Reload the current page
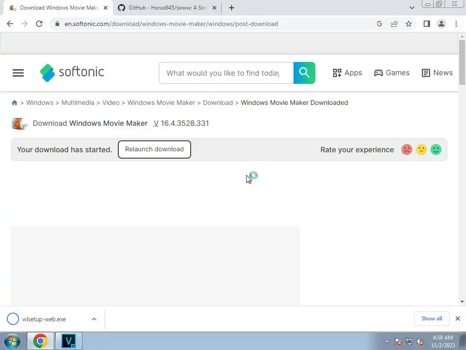The width and height of the screenshot is (466, 350). (39, 24)
